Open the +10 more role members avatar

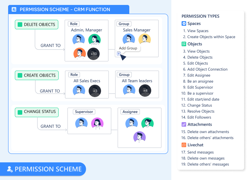[93, 54]
